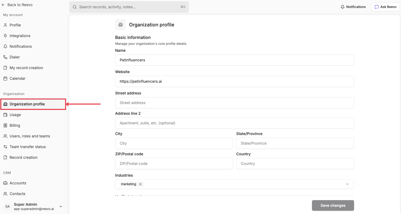Select My record creation menu item
Screen dimensions: 401x214
pos(34,68)
